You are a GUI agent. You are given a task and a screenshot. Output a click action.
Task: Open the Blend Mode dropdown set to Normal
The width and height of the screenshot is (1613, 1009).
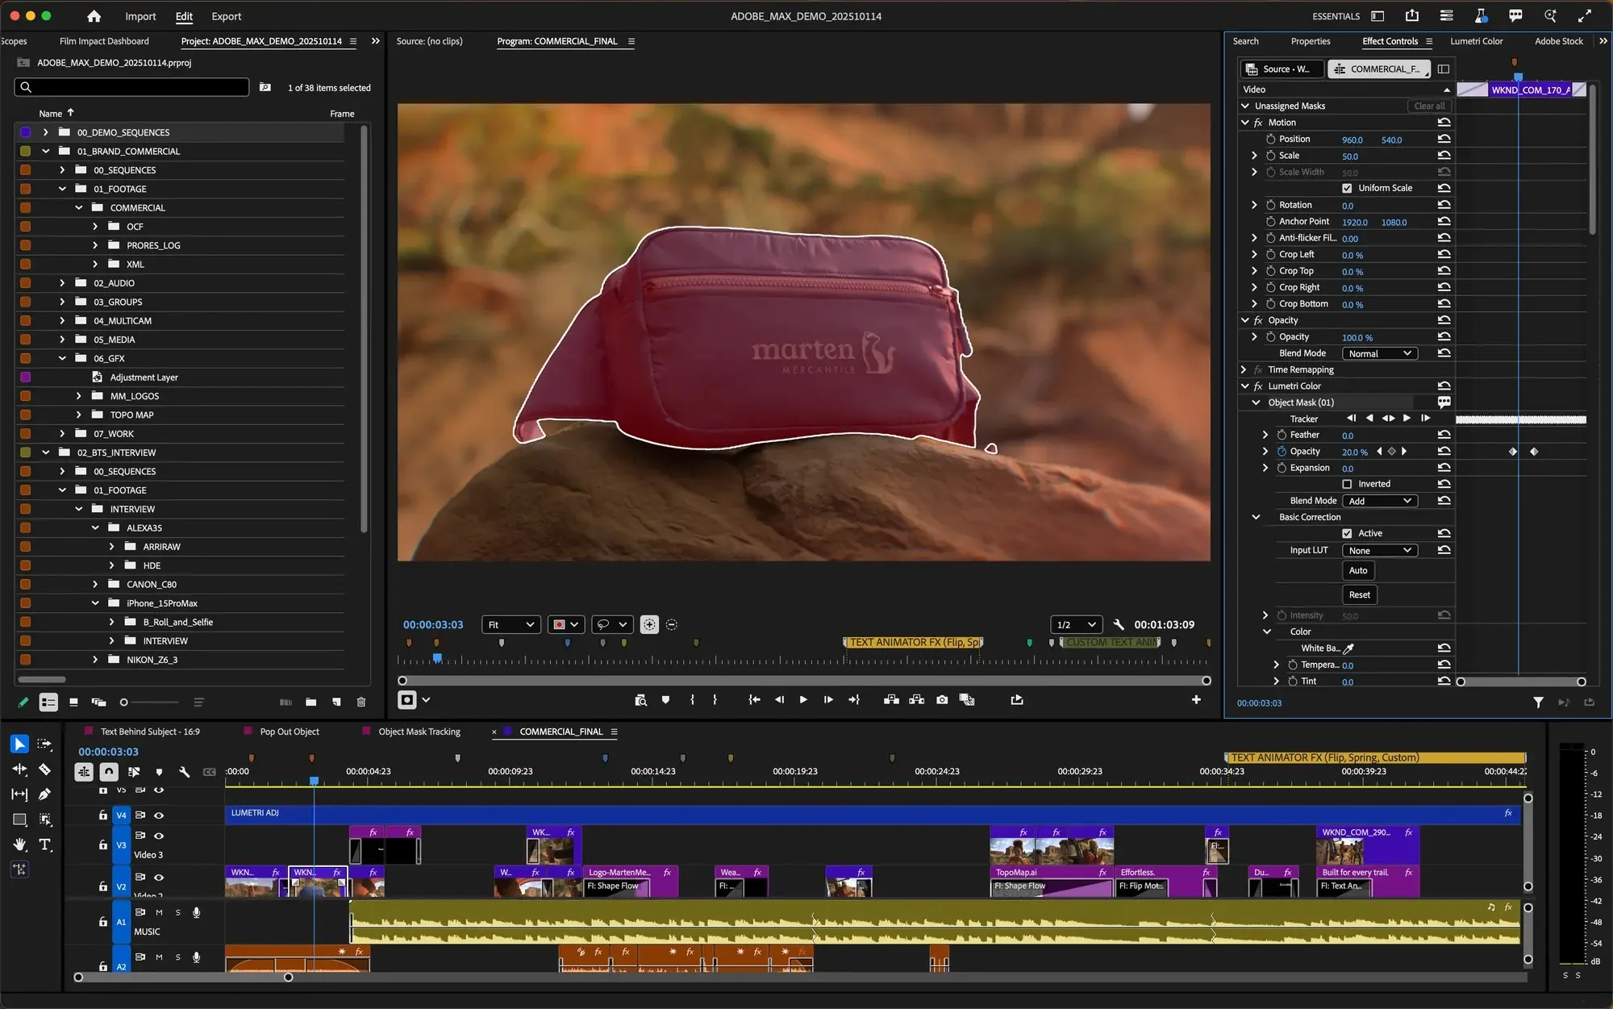coord(1379,353)
